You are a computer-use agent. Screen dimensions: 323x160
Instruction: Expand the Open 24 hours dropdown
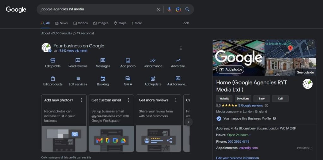(250, 135)
